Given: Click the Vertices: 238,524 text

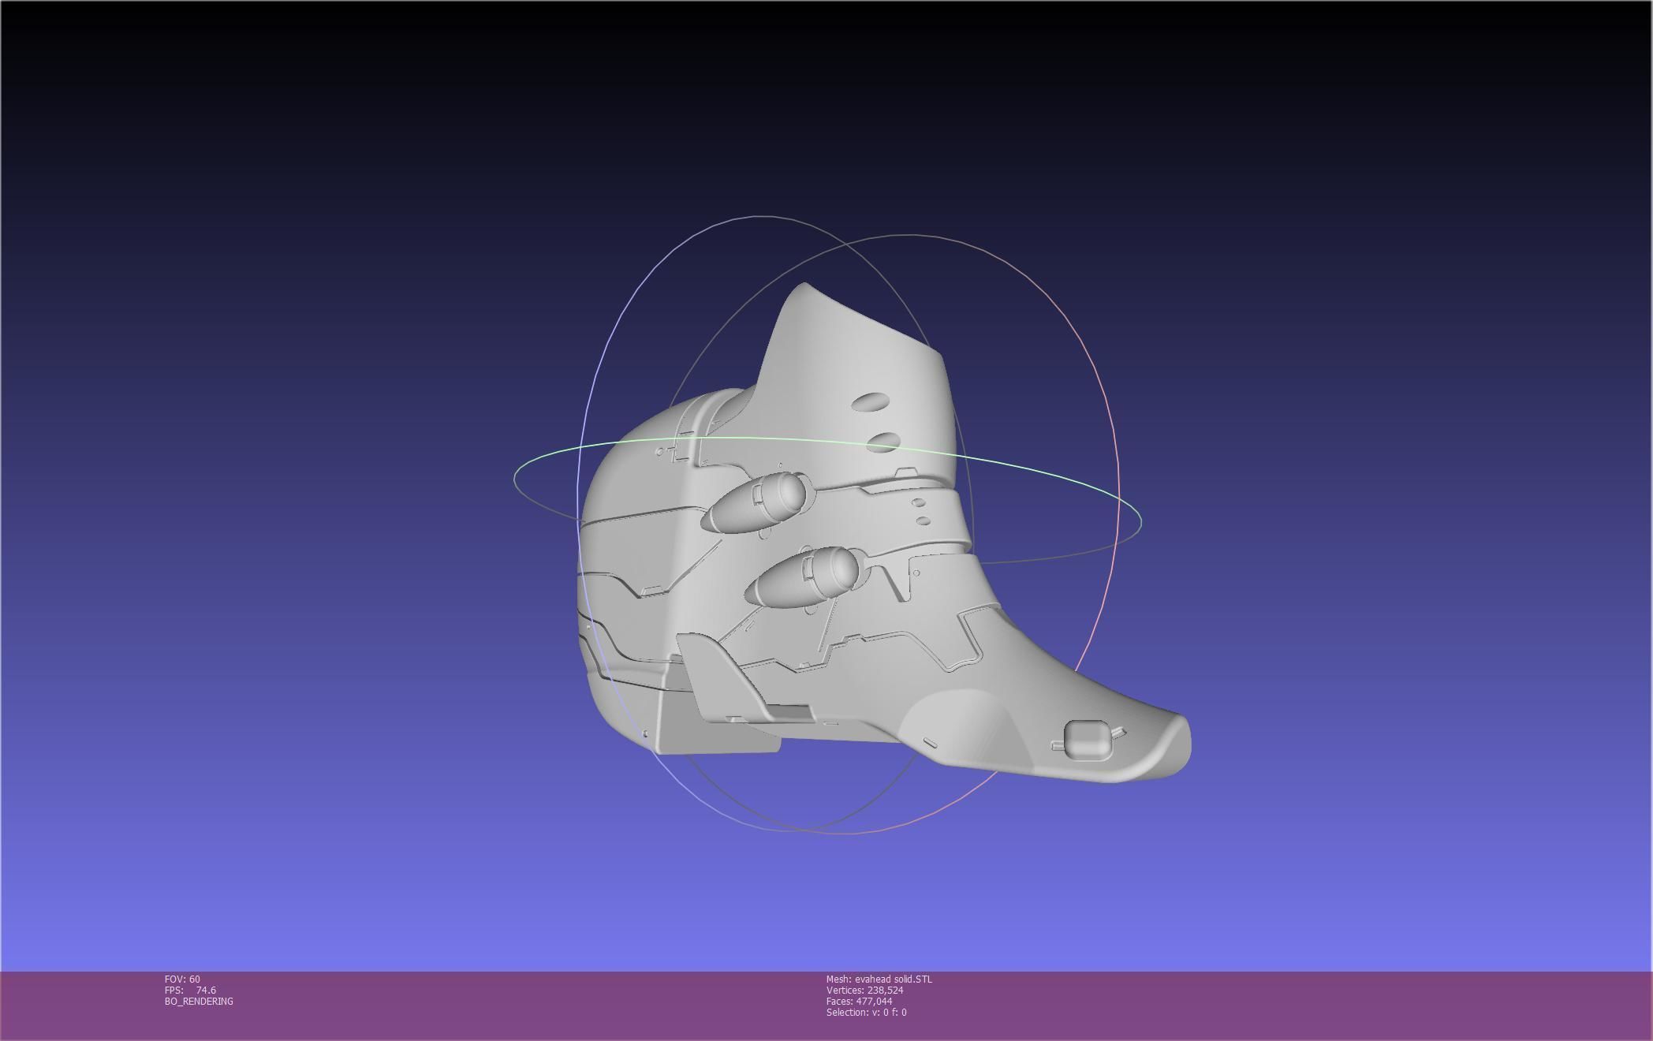Looking at the screenshot, I should [864, 990].
